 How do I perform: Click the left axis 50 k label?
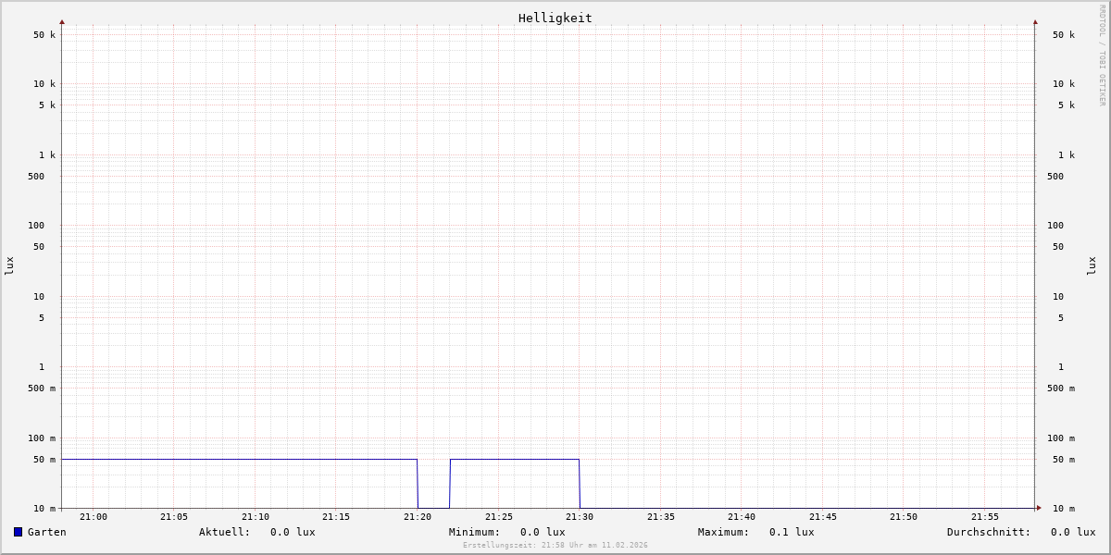tap(44, 35)
